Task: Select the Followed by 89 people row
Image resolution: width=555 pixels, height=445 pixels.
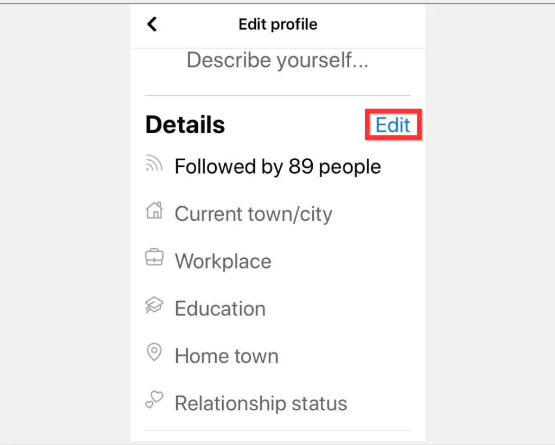Action: 277,166
